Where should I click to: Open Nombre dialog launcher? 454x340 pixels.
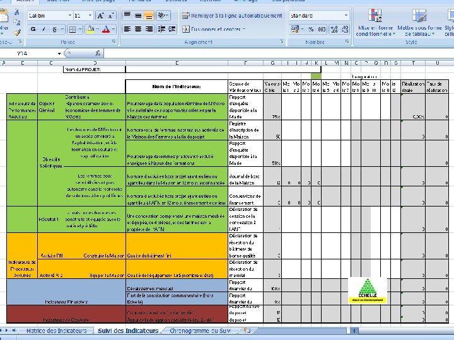coord(347,42)
